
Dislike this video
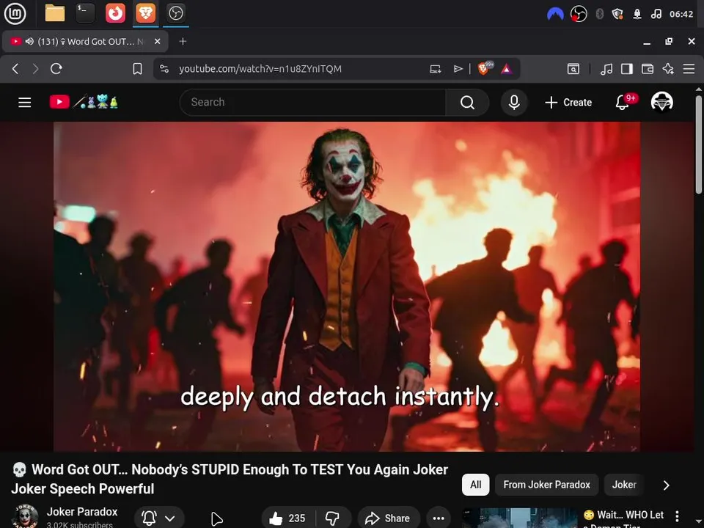tap(333, 518)
